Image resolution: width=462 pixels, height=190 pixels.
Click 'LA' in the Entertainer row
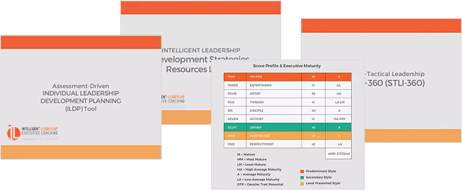[x=338, y=85]
